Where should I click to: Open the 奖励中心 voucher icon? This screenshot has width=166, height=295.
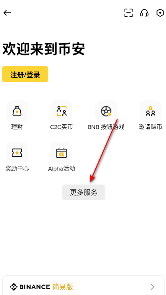(x=17, y=153)
